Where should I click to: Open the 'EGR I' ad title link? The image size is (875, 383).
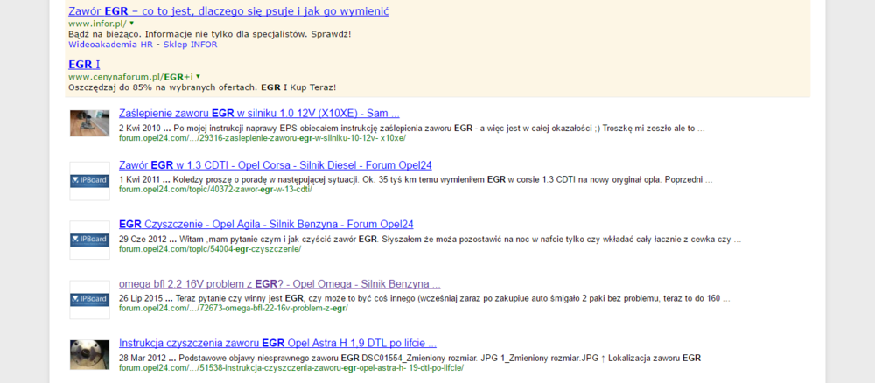pyautogui.click(x=84, y=65)
